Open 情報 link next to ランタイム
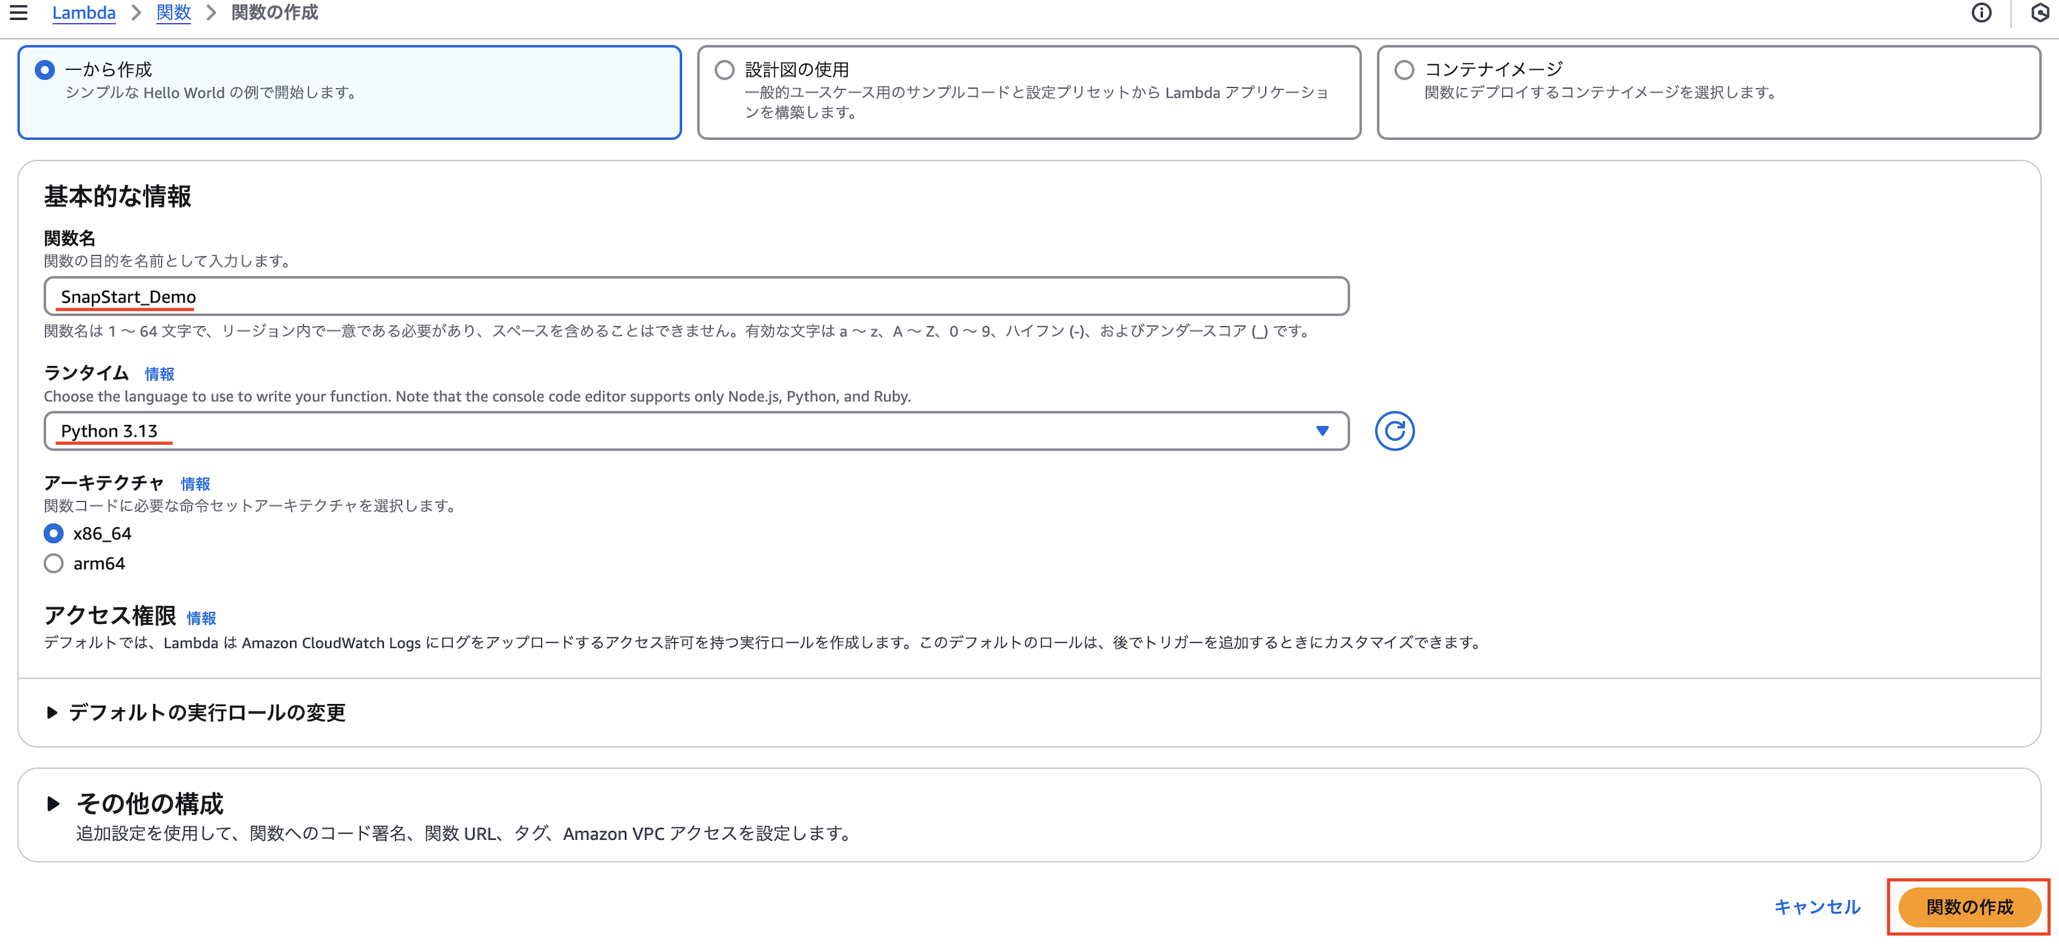The height and width of the screenshot is (946, 2059). (x=158, y=373)
